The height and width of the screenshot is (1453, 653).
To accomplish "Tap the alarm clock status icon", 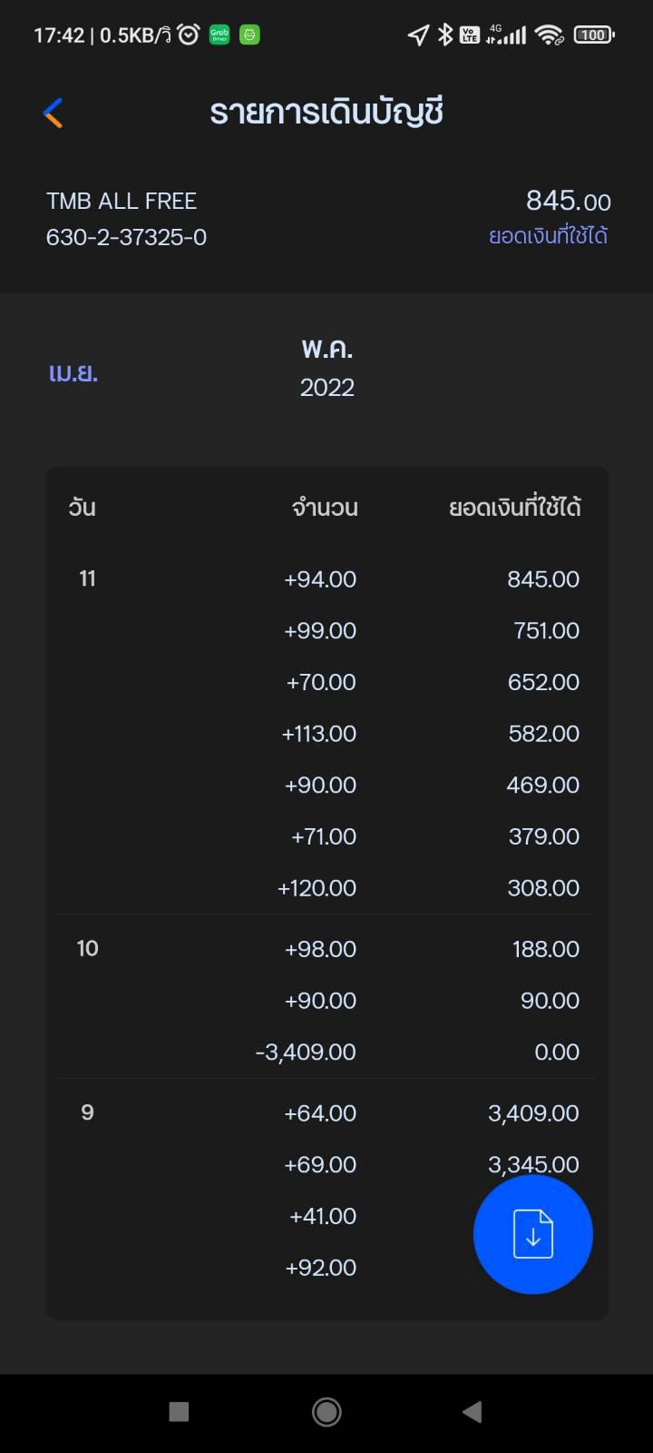I will coord(188,35).
